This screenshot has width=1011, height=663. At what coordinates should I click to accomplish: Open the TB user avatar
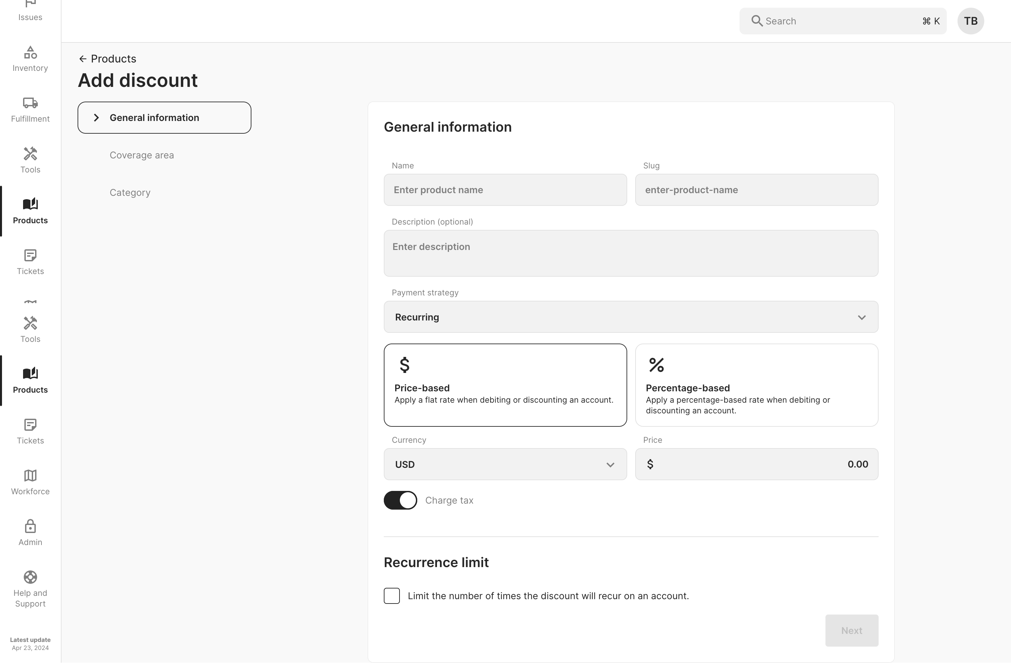point(970,21)
